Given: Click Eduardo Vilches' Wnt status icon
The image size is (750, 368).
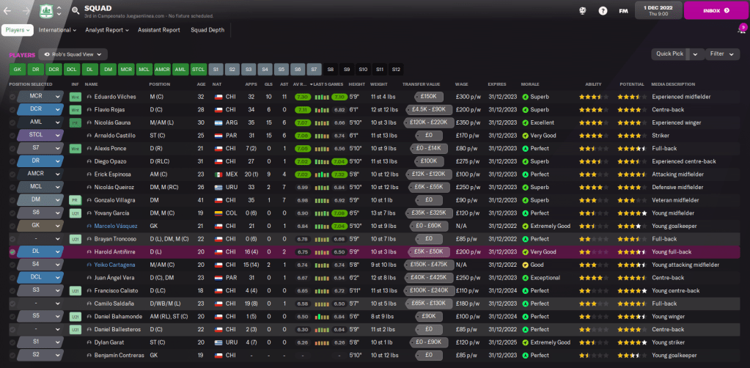Looking at the screenshot, I should pyautogui.click(x=74, y=97).
